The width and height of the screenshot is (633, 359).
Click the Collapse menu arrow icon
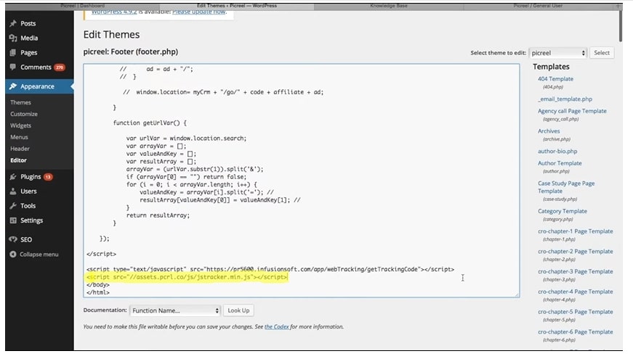(13, 255)
